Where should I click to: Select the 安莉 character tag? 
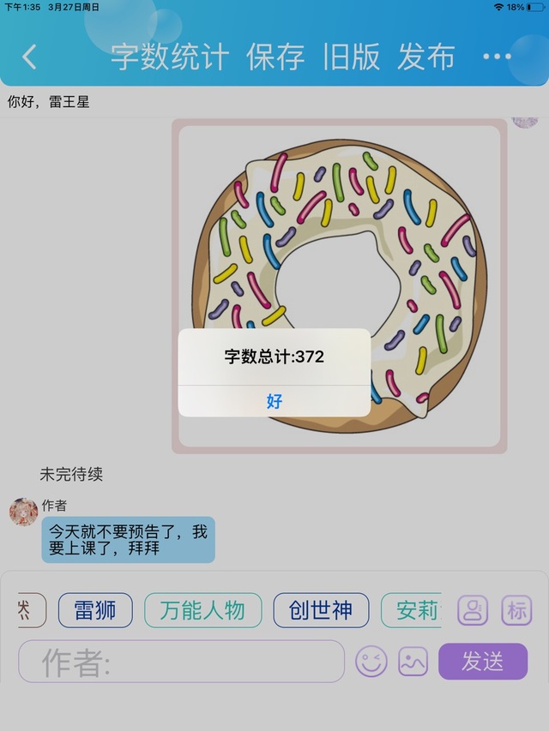(x=411, y=610)
